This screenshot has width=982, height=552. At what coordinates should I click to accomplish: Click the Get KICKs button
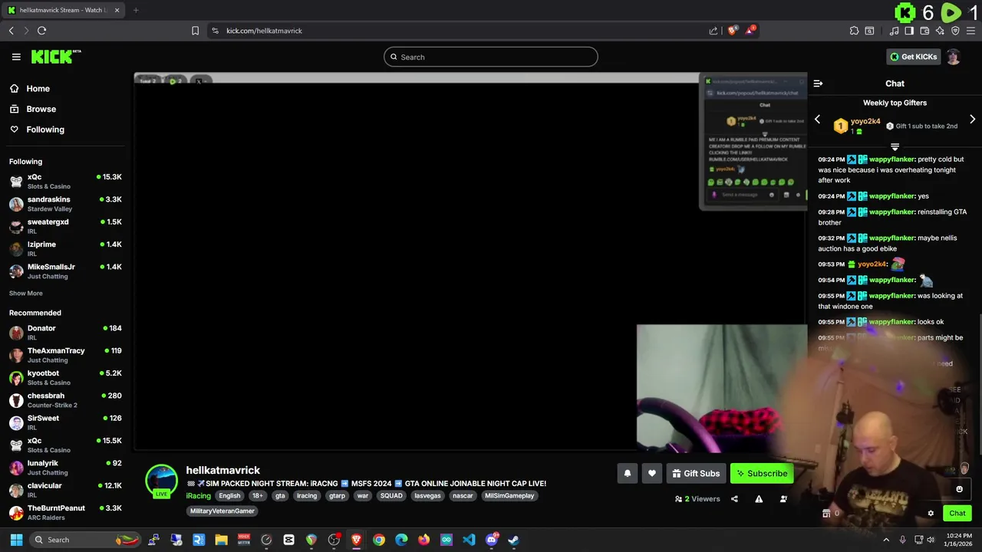(913, 57)
